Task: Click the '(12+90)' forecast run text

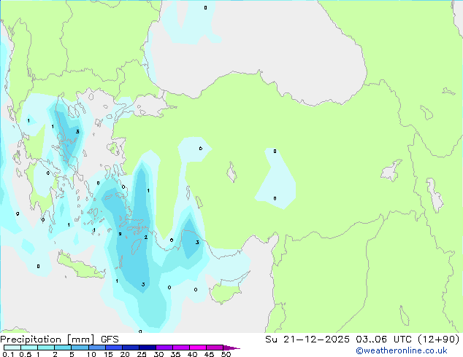Action: (438, 340)
